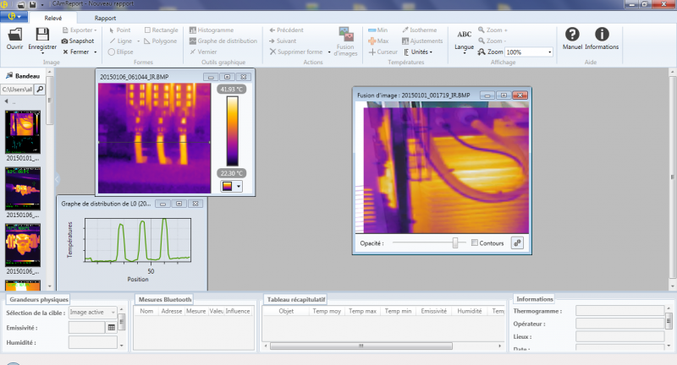Select the Relevé ribbon tab
This screenshot has height=365, width=677.
pos(52,17)
